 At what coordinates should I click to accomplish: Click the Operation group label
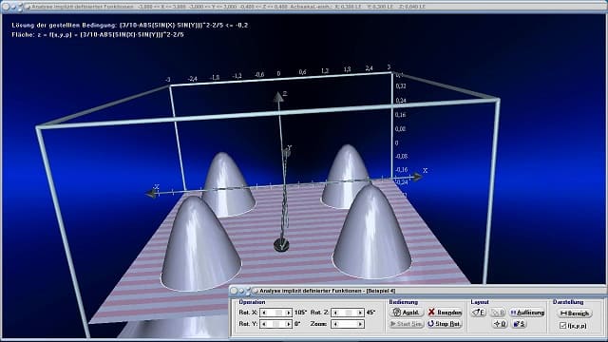pyautogui.click(x=252, y=302)
